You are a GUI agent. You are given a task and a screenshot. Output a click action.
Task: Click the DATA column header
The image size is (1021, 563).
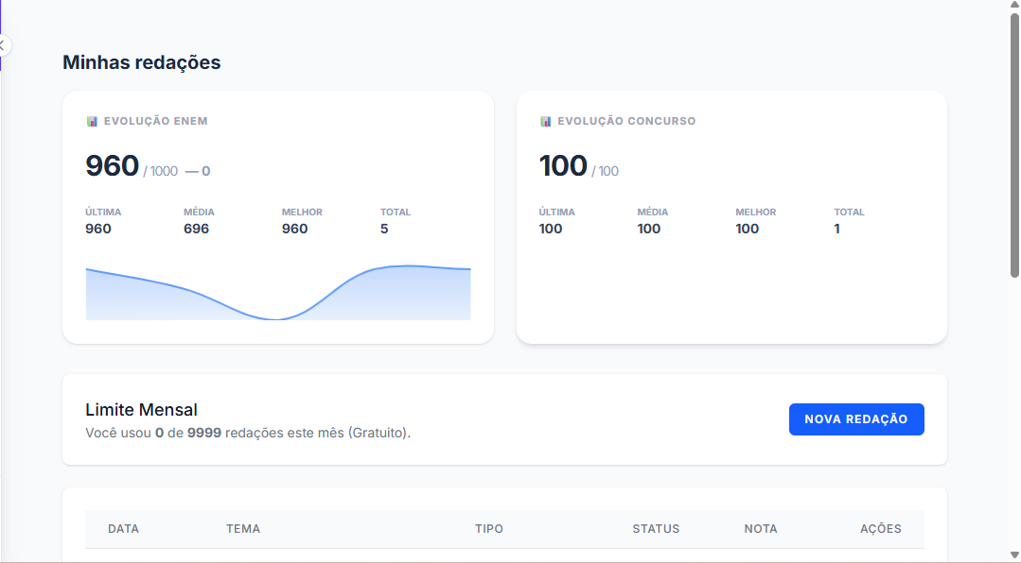[124, 529]
